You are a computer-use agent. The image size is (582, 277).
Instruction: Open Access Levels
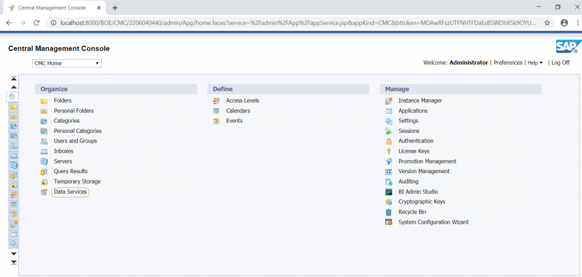(243, 100)
